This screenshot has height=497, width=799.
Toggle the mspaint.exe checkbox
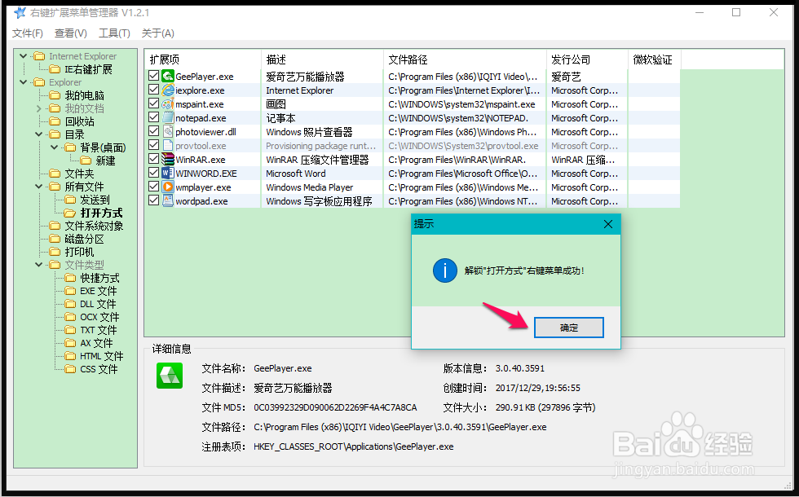(x=153, y=103)
